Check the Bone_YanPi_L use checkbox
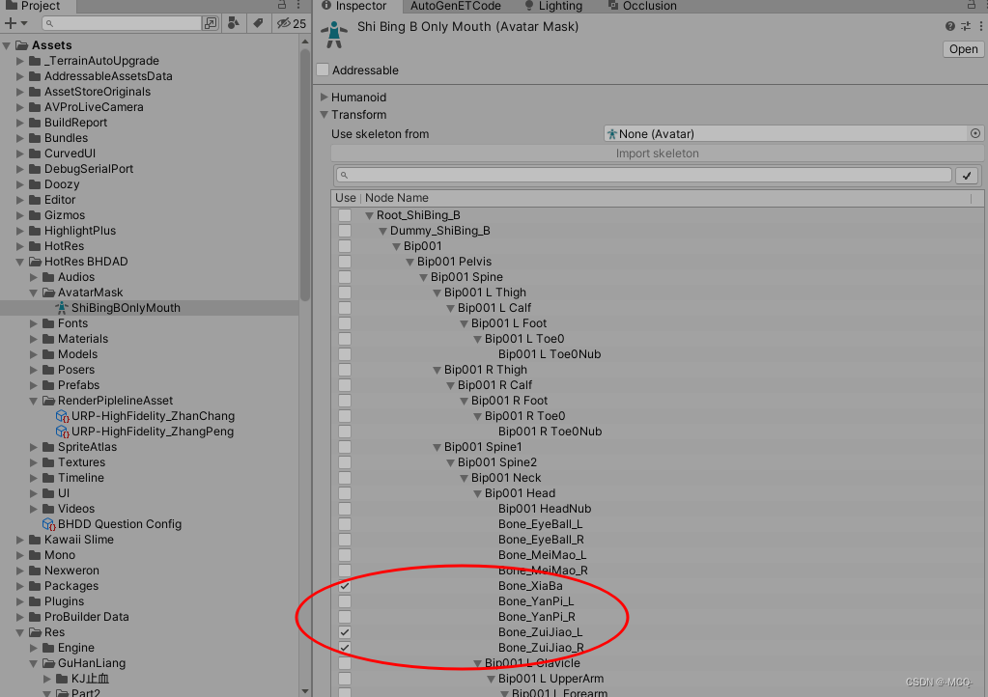The height and width of the screenshot is (697, 988). [345, 601]
